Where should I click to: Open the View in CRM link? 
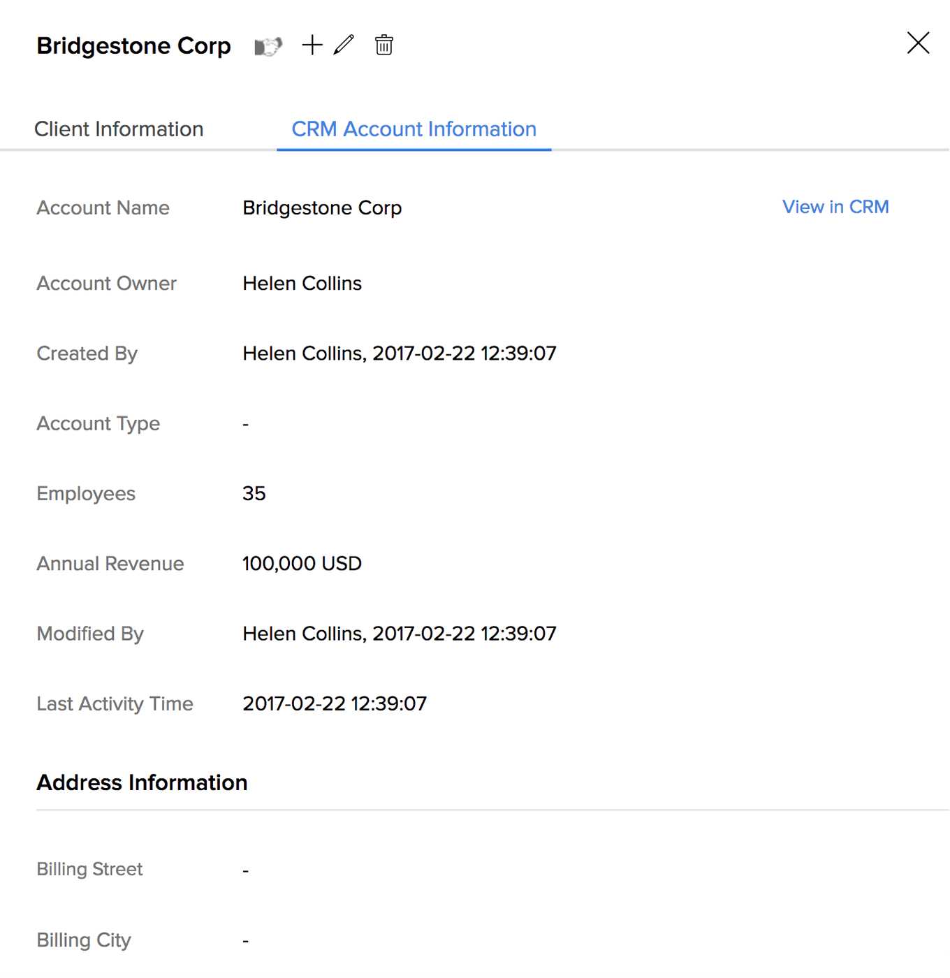pos(835,207)
